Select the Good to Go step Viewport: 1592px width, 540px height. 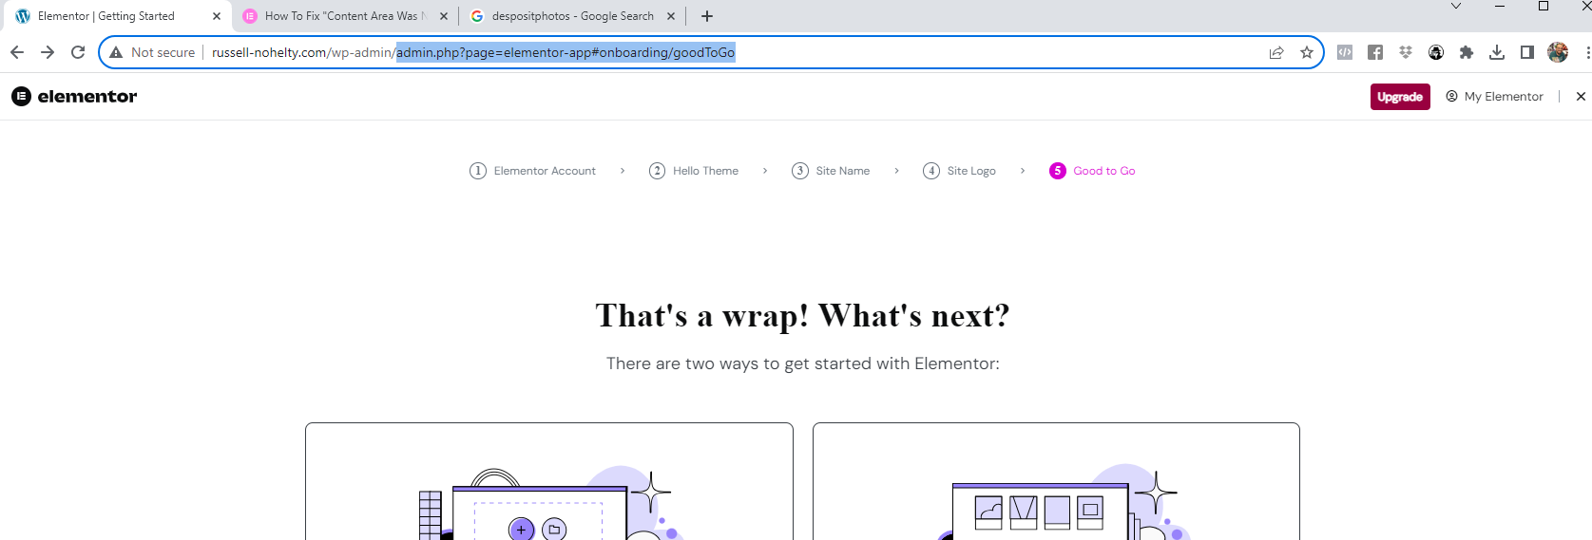coord(1092,171)
